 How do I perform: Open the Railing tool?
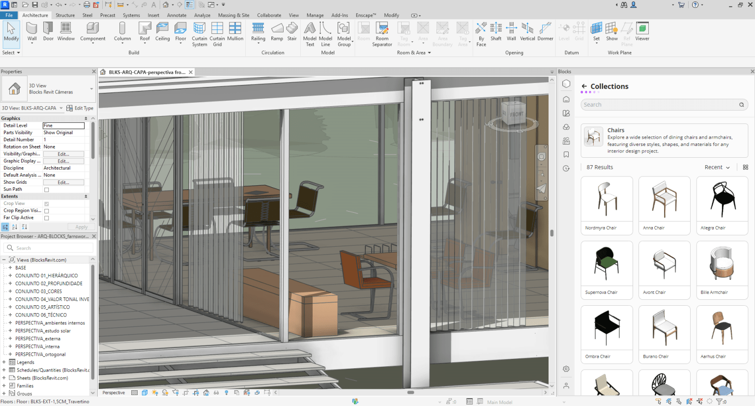click(x=258, y=31)
